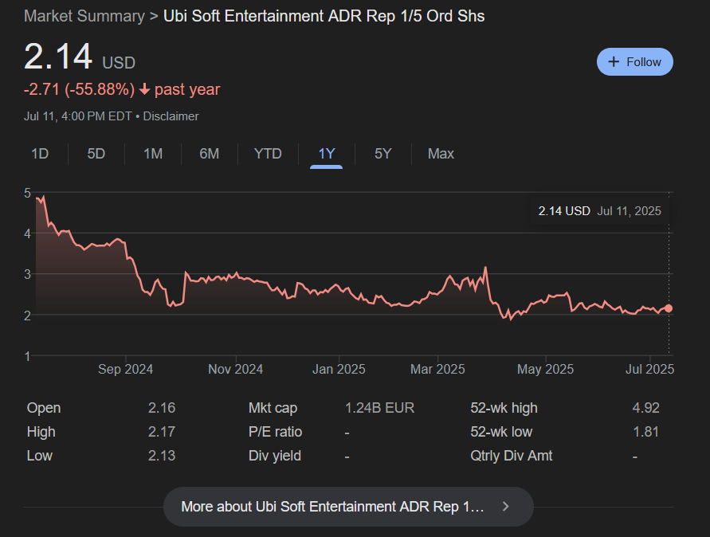This screenshot has width=710, height=537.
Task: Click the Sep 2024 axis label
Action: tap(125, 370)
